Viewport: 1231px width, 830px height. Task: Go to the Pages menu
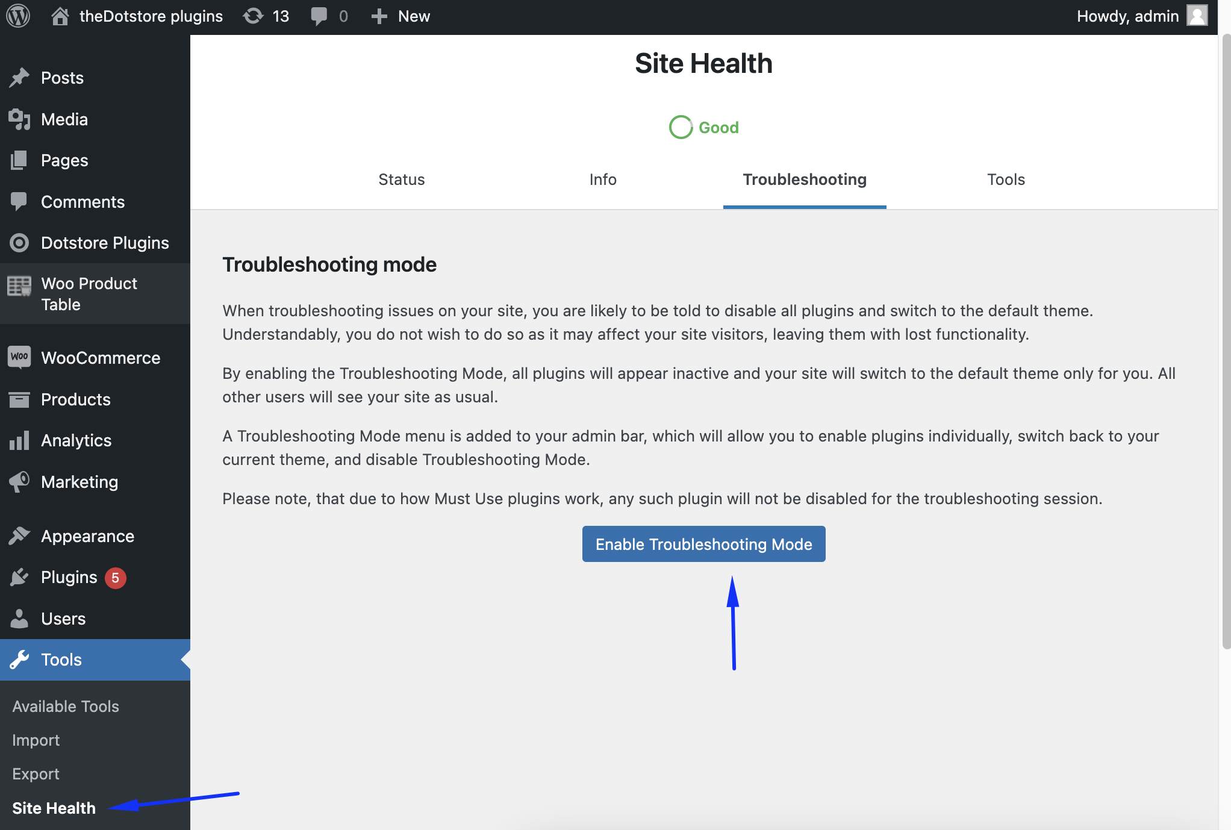[x=95, y=160]
